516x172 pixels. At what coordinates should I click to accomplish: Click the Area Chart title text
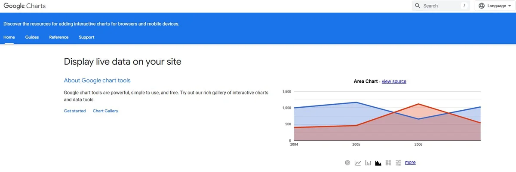365,81
